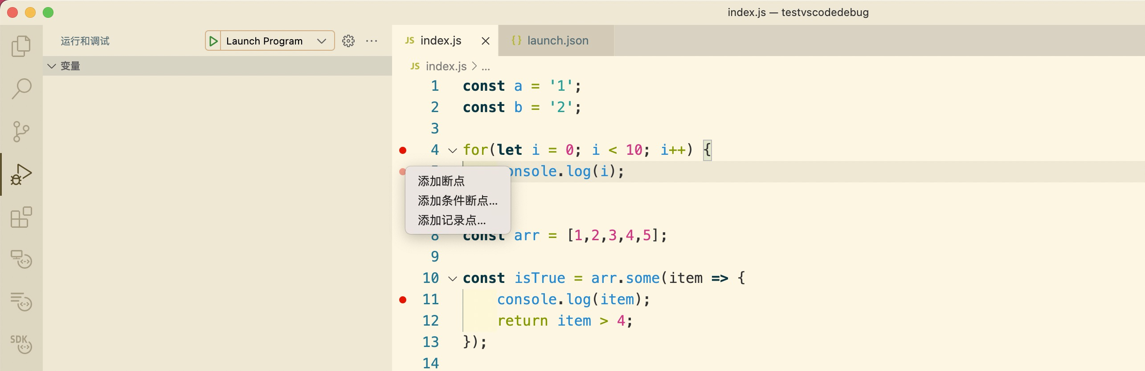1145x371 pixels.
Task: Open the Extensions view
Action: point(21,217)
